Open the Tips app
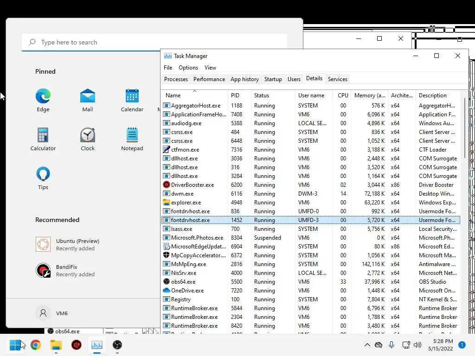 pyautogui.click(x=43, y=178)
